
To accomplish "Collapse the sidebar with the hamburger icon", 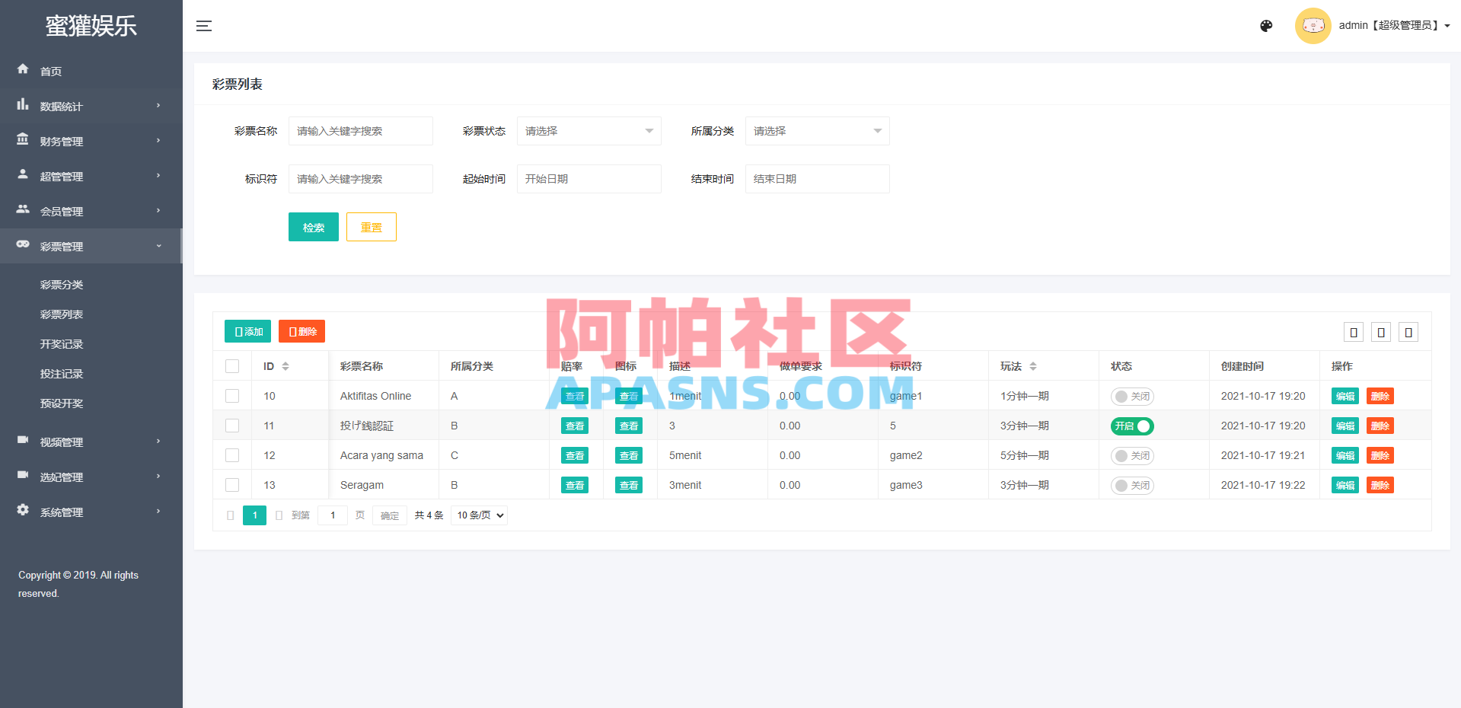I will coord(204,25).
